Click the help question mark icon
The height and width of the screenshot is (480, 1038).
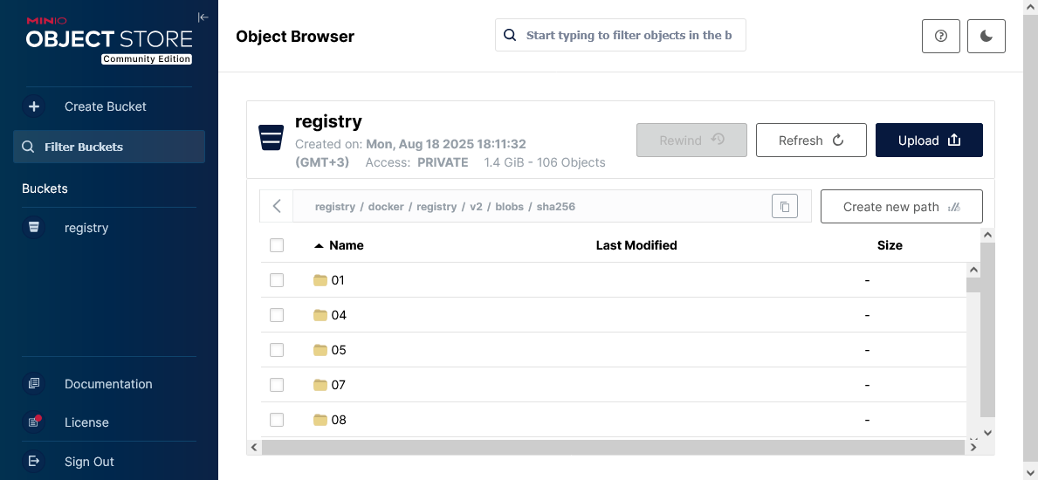(940, 37)
